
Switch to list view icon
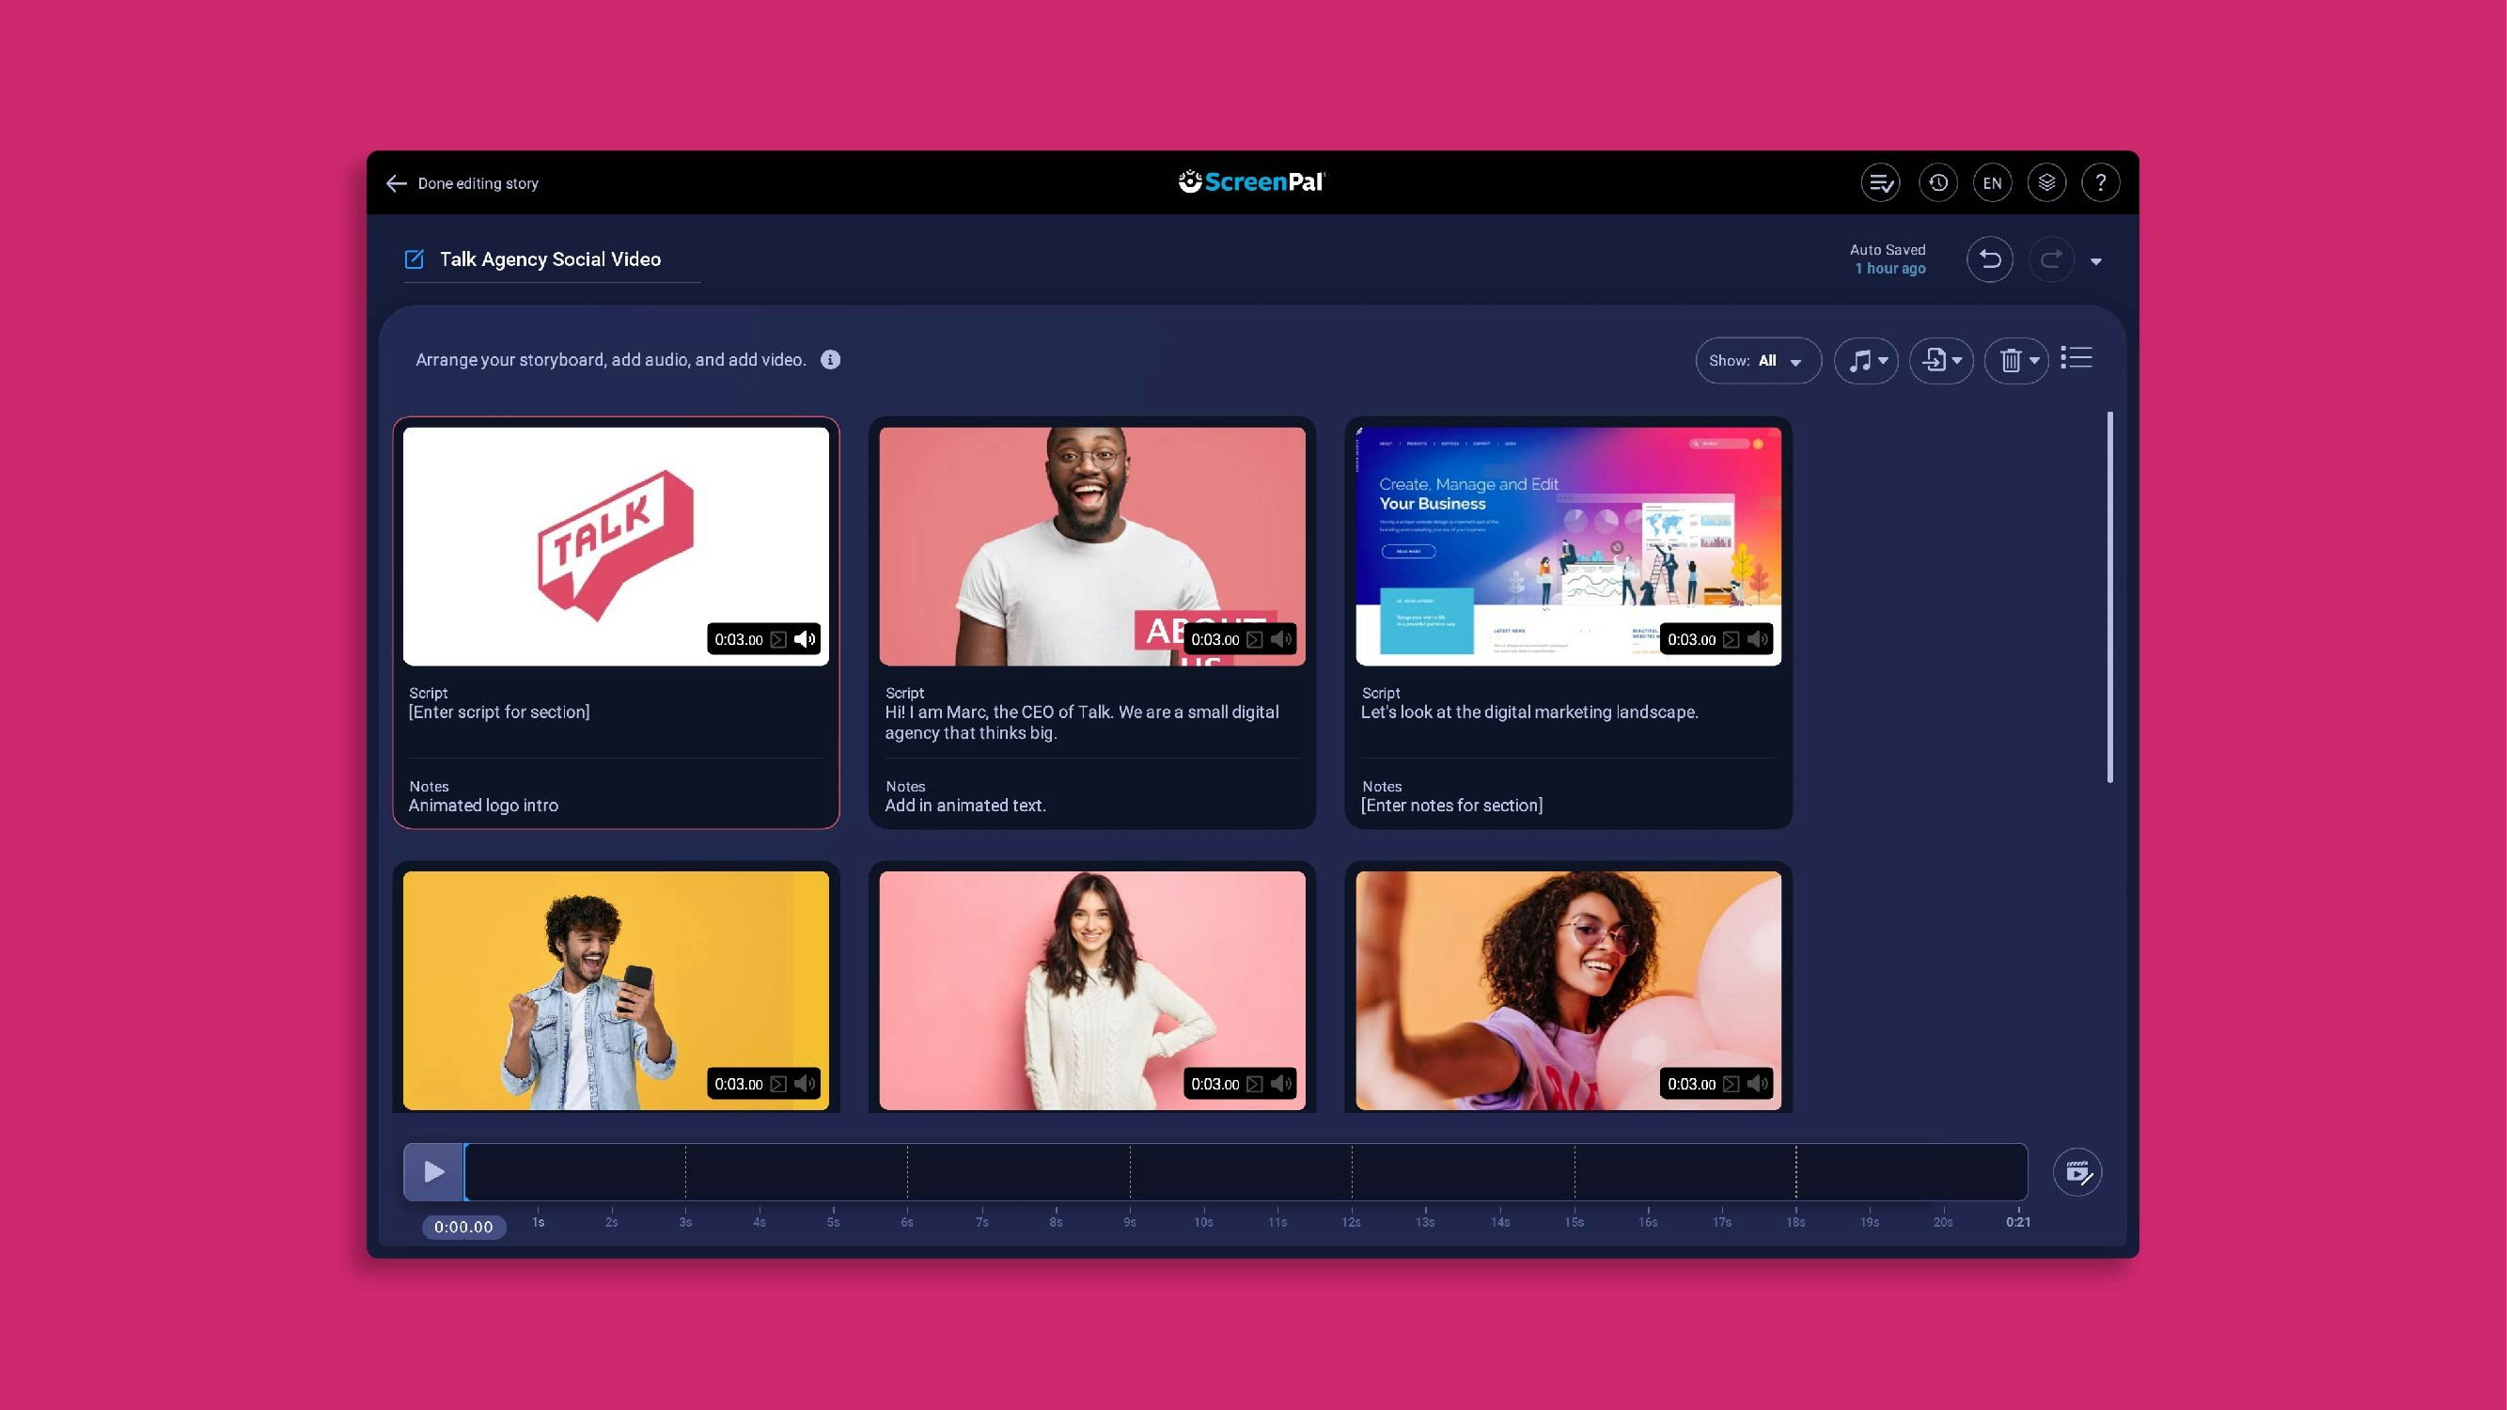click(2076, 359)
